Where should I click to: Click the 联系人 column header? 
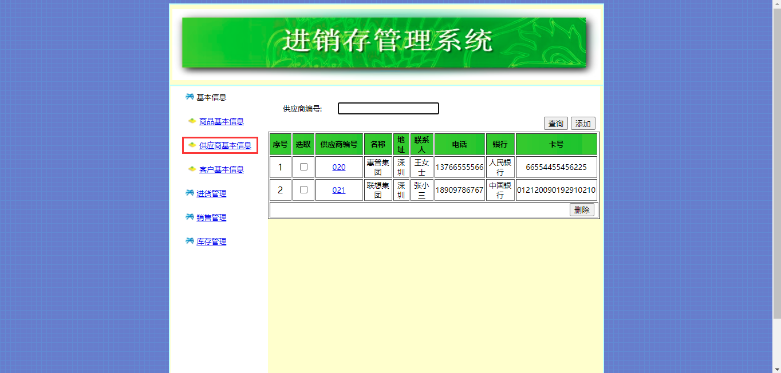click(421, 144)
